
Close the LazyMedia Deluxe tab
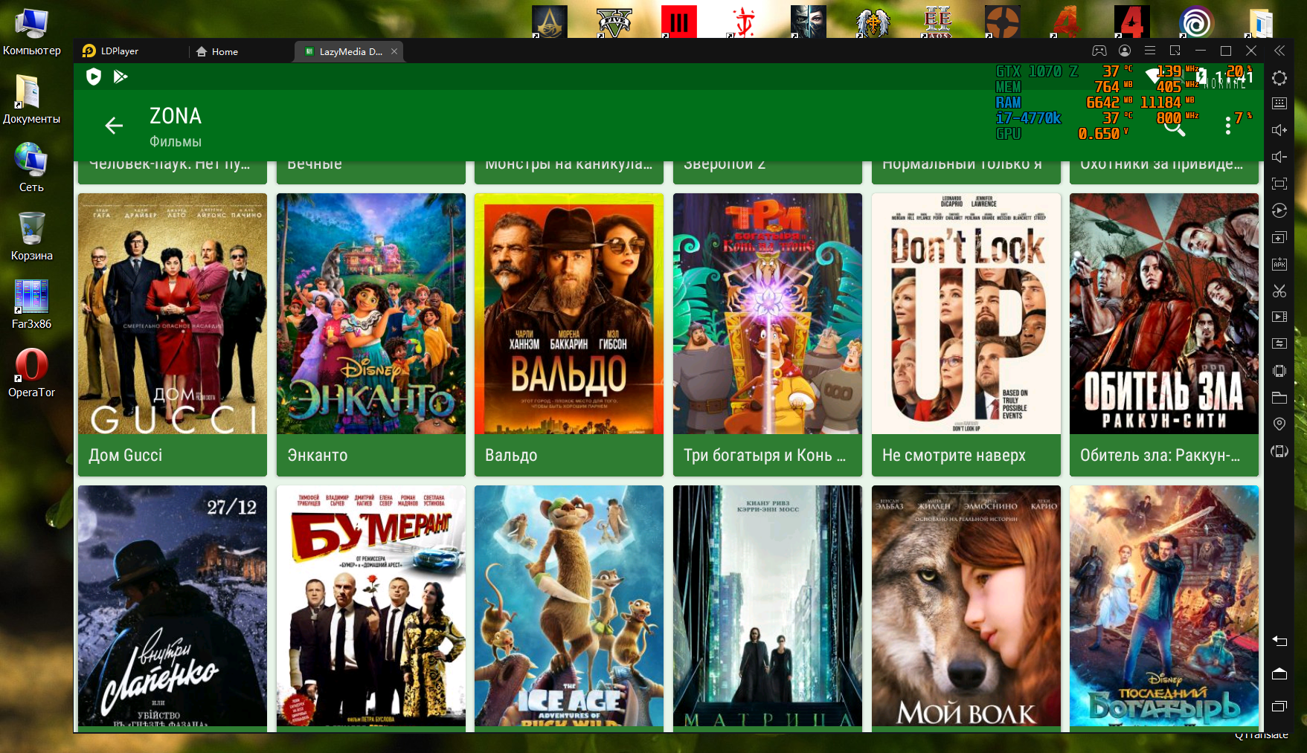(x=394, y=51)
